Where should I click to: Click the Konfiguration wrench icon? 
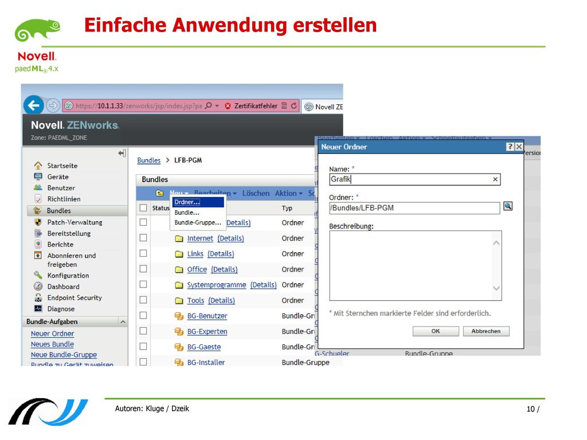pyautogui.click(x=38, y=275)
